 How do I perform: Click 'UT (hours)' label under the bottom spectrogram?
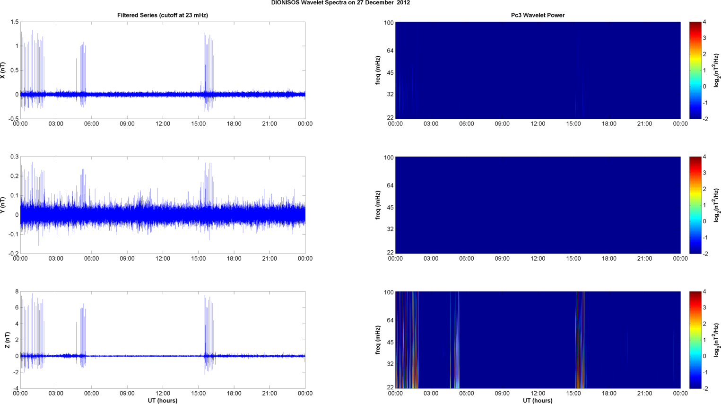click(x=538, y=400)
